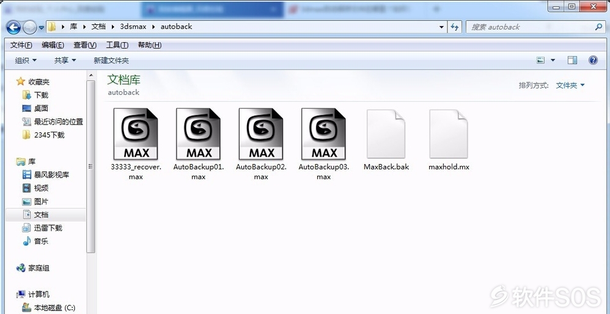Select the 33333_recover.max file icon

click(135, 134)
